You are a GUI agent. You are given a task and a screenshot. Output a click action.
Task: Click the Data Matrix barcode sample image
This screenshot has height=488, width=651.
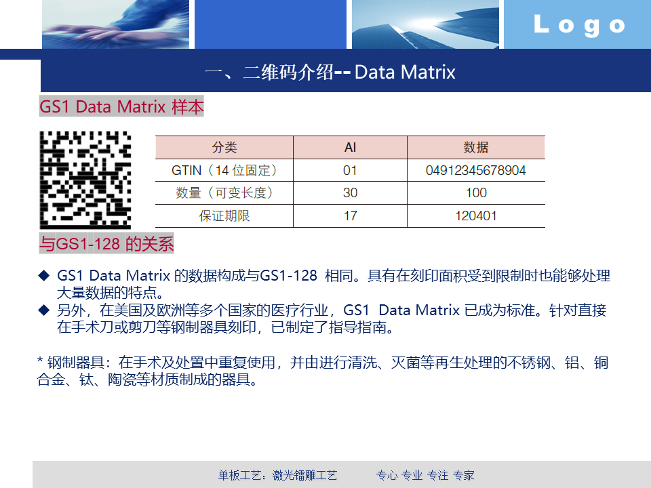[85, 180]
